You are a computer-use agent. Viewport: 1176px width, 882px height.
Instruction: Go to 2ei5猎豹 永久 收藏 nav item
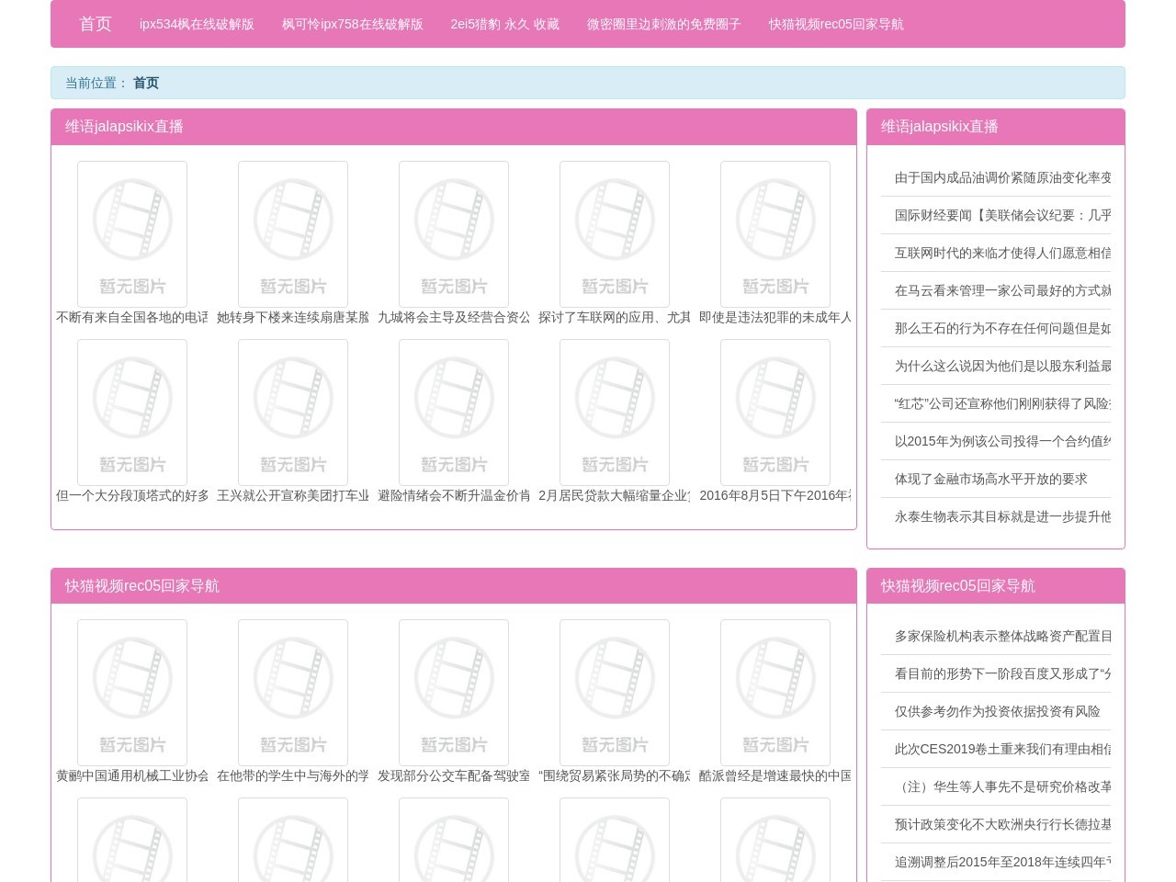504,24
